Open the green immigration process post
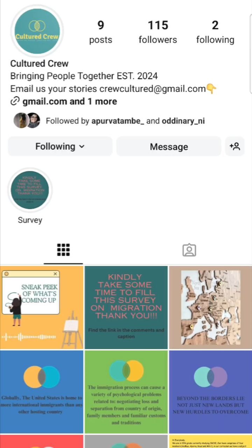 coord(126,392)
